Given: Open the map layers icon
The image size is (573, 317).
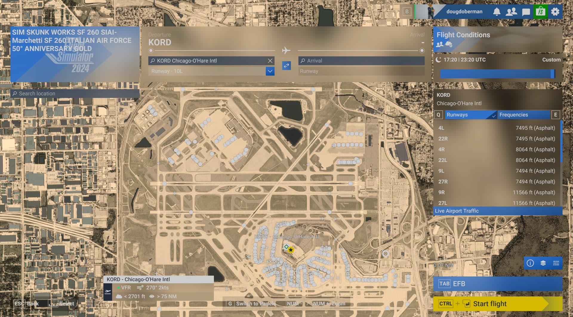Looking at the screenshot, I should [x=543, y=263].
